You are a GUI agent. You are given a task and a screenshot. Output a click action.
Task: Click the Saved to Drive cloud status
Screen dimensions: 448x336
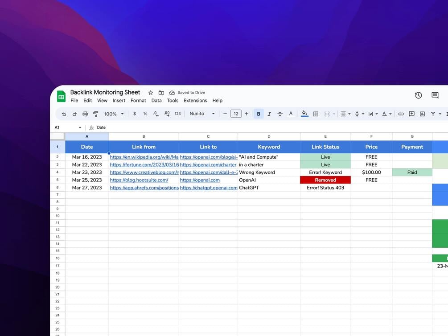[187, 93]
